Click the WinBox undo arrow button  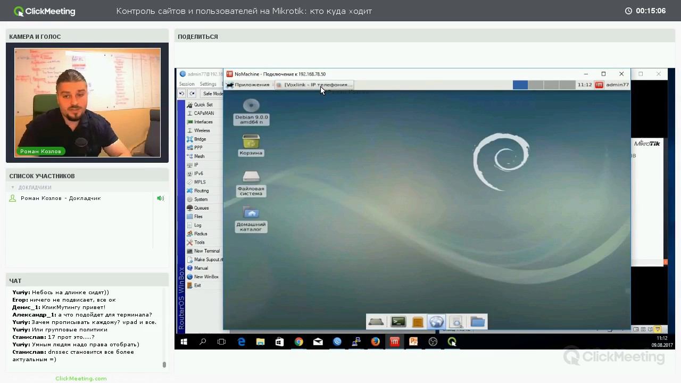pyautogui.click(x=182, y=94)
